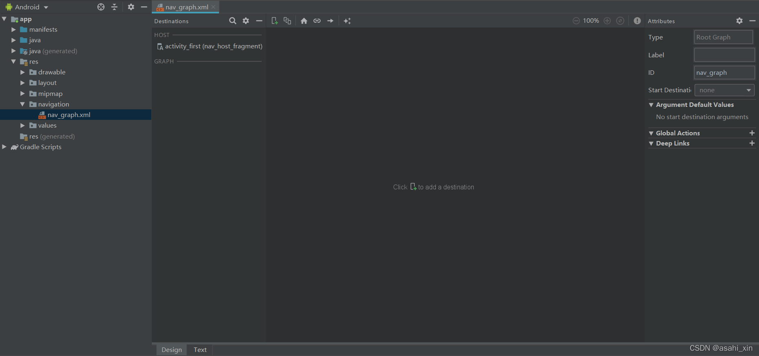Click the zoom in plus icon
The width and height of the screenshot is (759, 356).
coord(607,21)
